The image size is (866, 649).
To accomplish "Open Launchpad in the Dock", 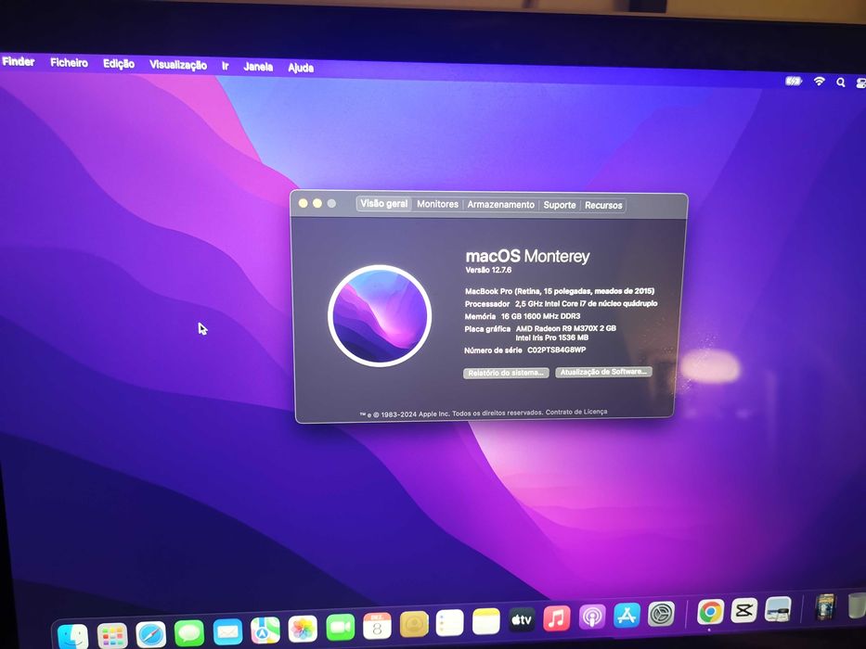I will coord(112,635).
